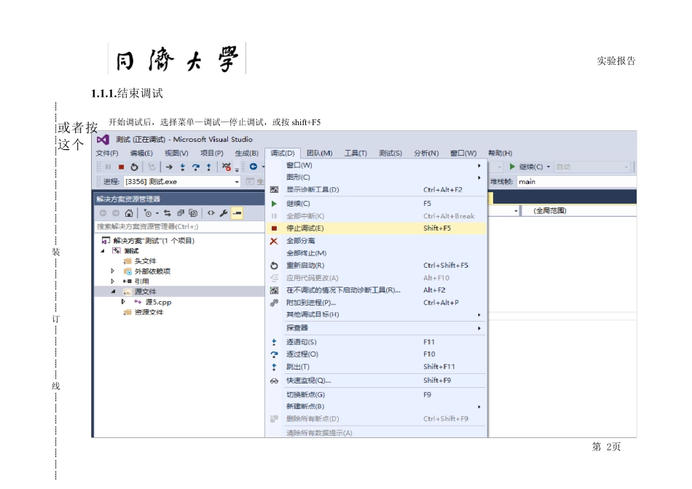This screenshot has width=692, height=489.
Task: Click the step over toolbar icon
Action: pyautogui.click(x=195, y=167)
